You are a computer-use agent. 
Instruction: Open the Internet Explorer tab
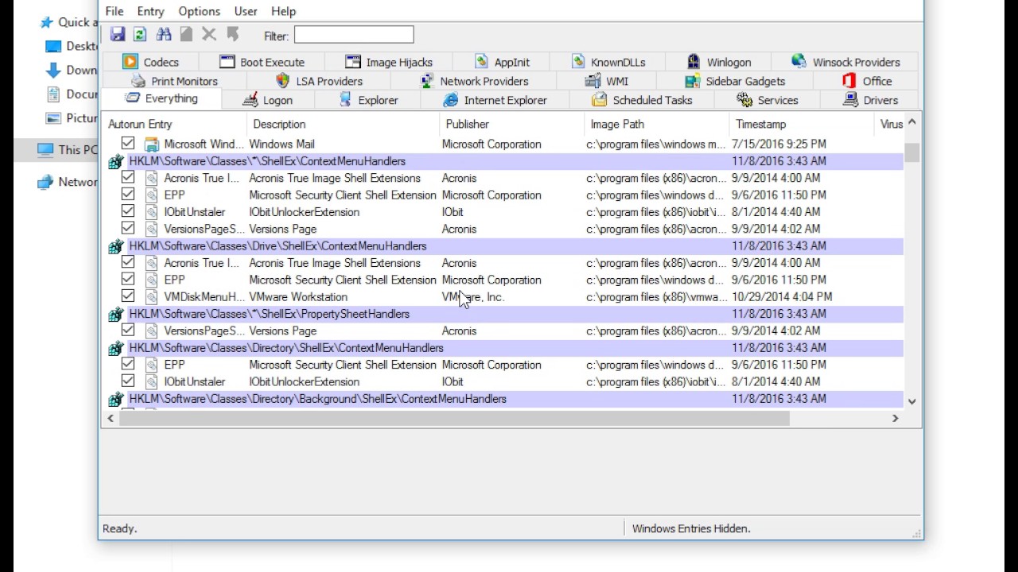(x=495, y=100)
